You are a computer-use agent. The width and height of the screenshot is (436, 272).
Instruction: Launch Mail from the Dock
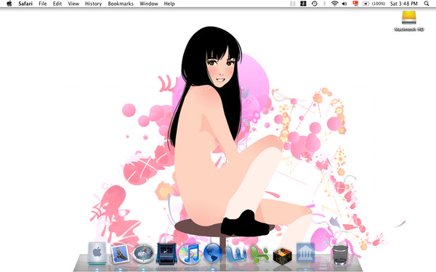pyautogui.click(x=121, y=254)
